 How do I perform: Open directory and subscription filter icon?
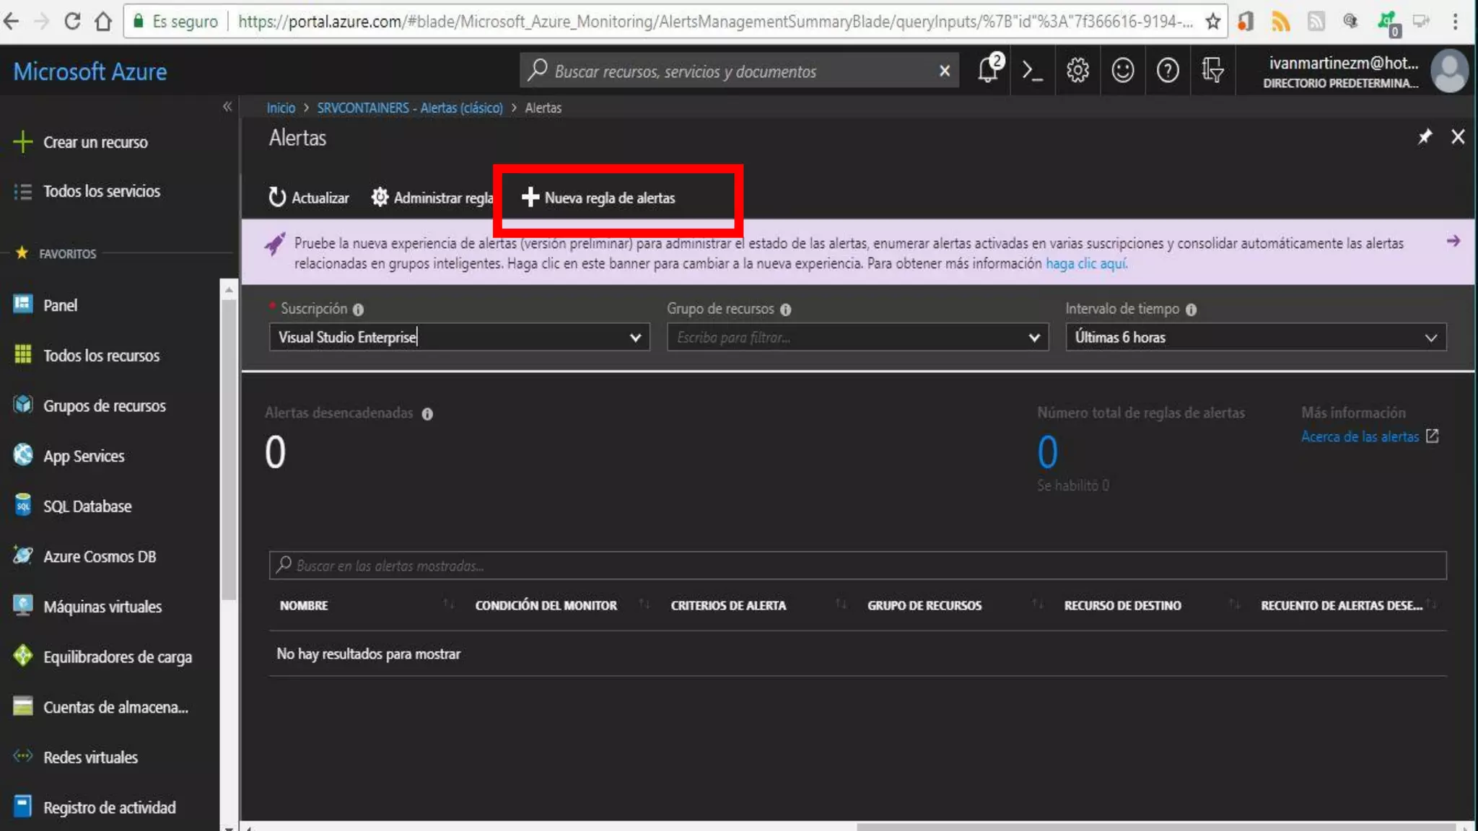1212,71
